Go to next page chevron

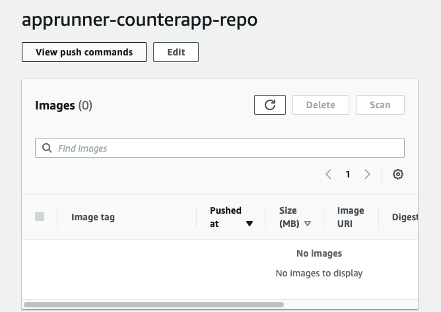[367, 174]
